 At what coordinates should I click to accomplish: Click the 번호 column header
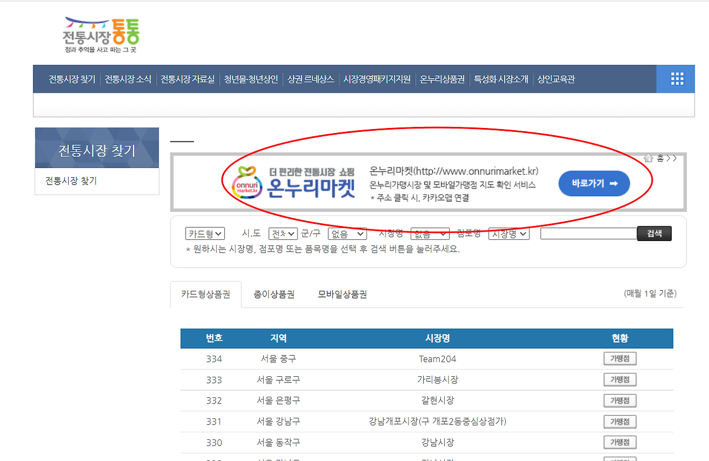tap(214, 339)
